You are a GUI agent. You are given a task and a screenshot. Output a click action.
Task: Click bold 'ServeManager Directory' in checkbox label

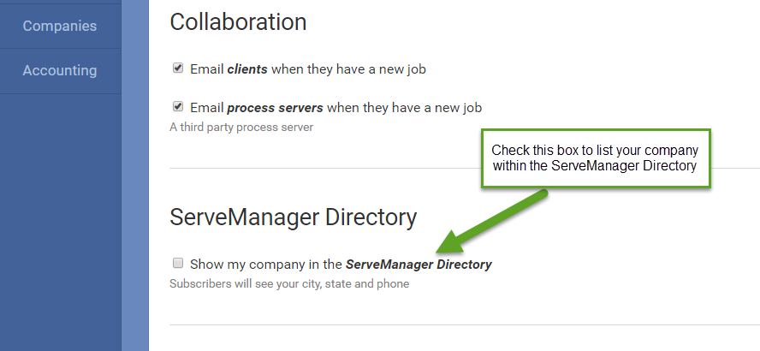point(419,265)
